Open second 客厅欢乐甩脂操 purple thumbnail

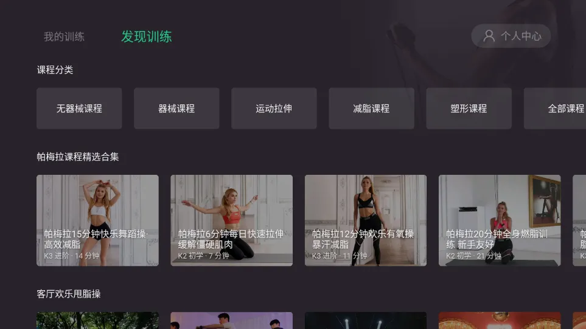tap(232, 321)
